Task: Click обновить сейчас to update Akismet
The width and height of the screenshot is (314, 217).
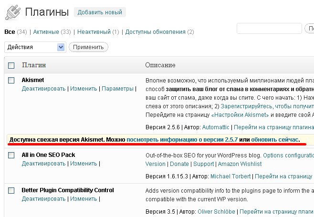Action: click(x=275, y=140)
